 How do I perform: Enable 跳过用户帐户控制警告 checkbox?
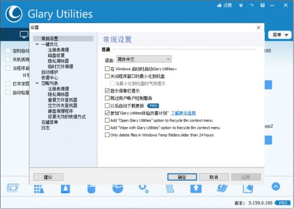pos(107,98)
